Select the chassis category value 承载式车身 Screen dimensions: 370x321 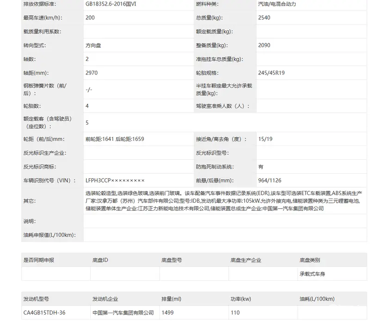(x=312, y=274)
